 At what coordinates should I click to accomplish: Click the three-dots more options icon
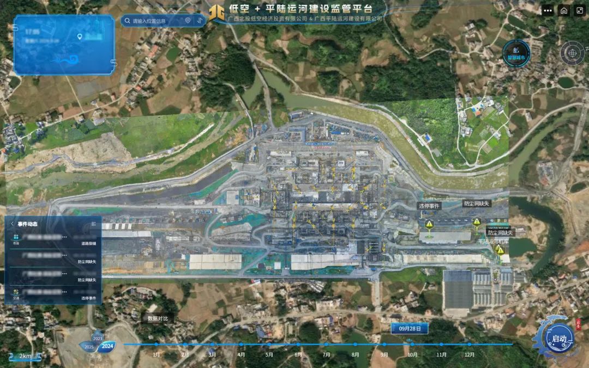click(x=548, y=10)
